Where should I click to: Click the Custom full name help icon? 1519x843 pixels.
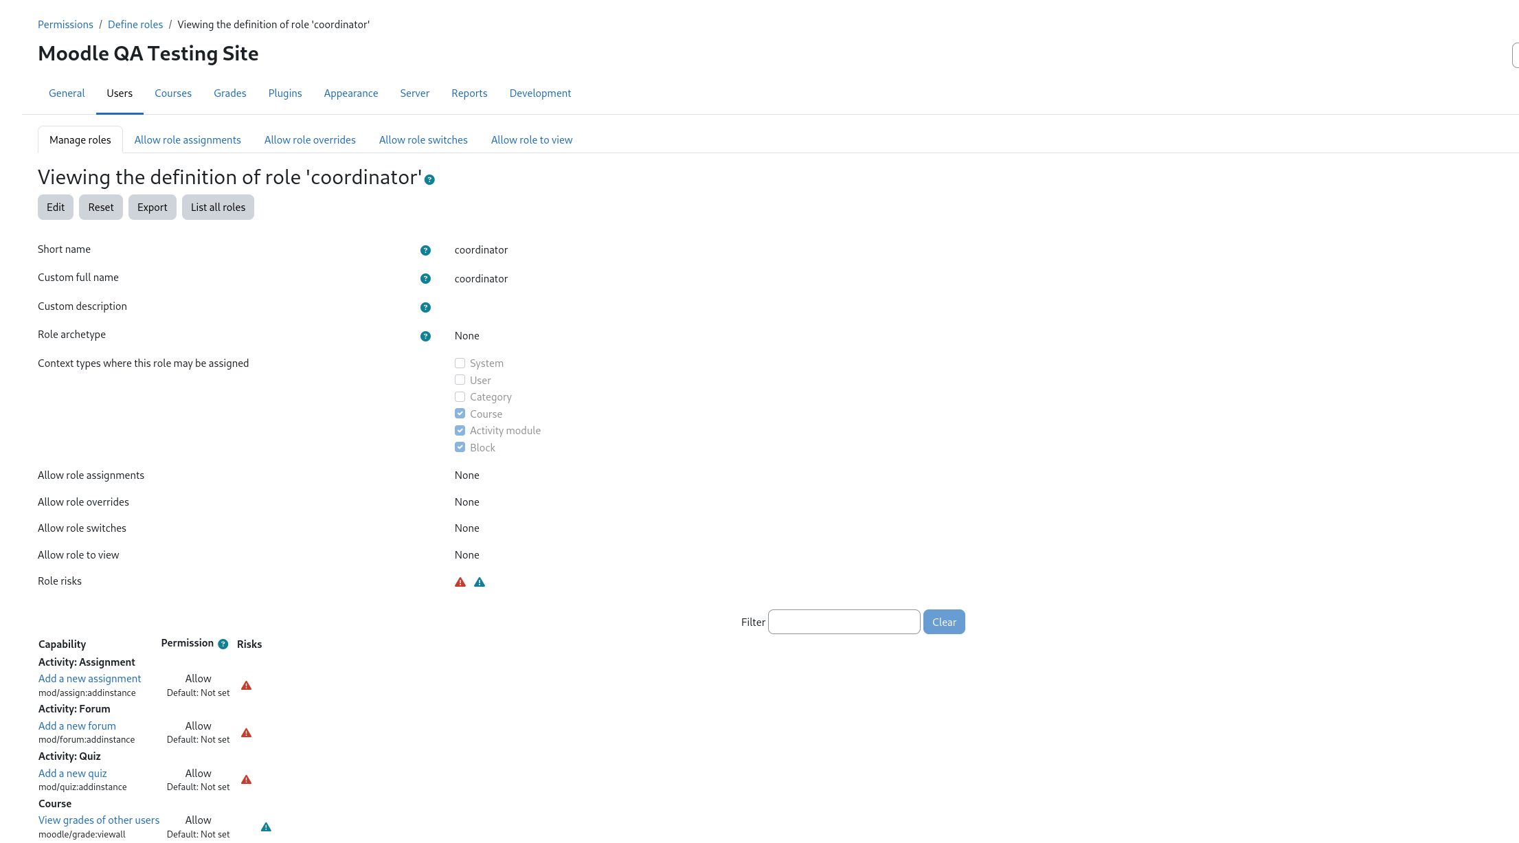(425, 279)
